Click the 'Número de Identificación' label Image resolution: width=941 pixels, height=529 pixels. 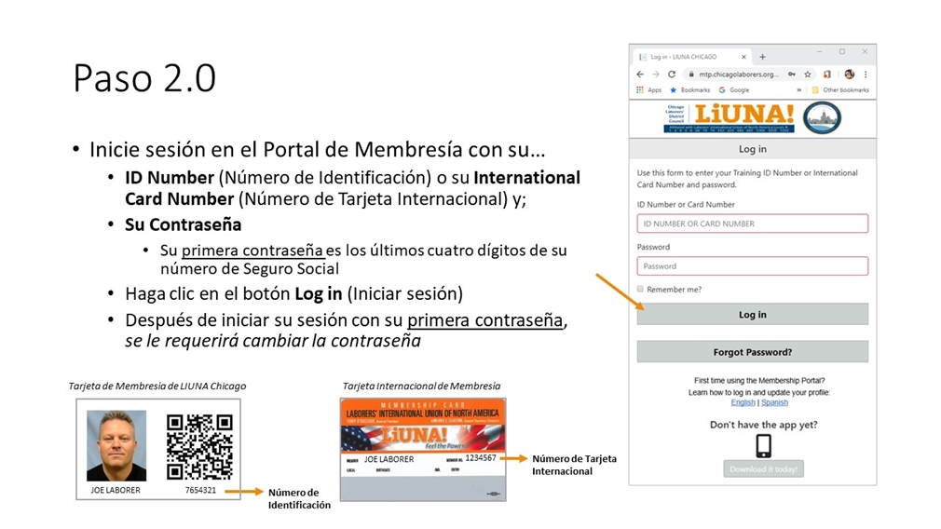click(299, 498)
